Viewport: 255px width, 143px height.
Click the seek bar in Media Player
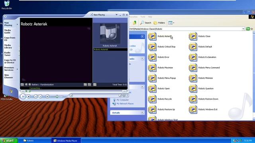(x=74, y=91)
